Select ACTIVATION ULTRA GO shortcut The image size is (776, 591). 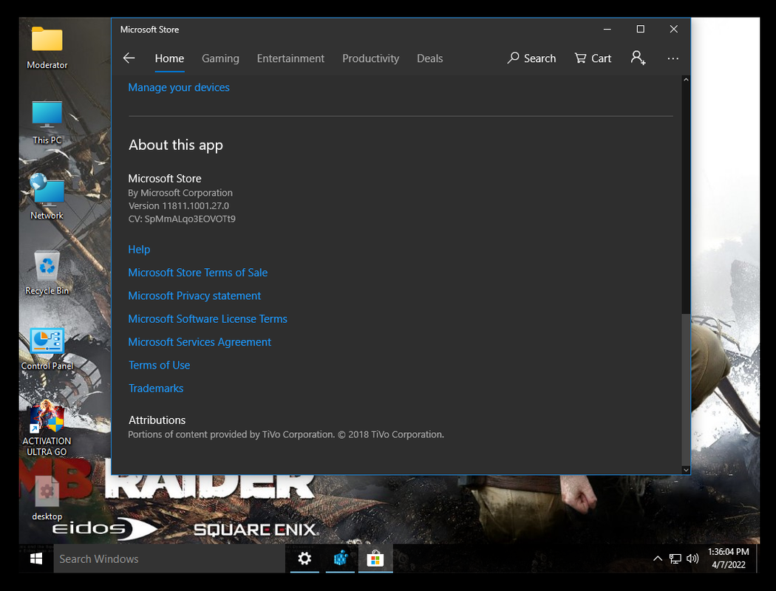tap(47, 428)
